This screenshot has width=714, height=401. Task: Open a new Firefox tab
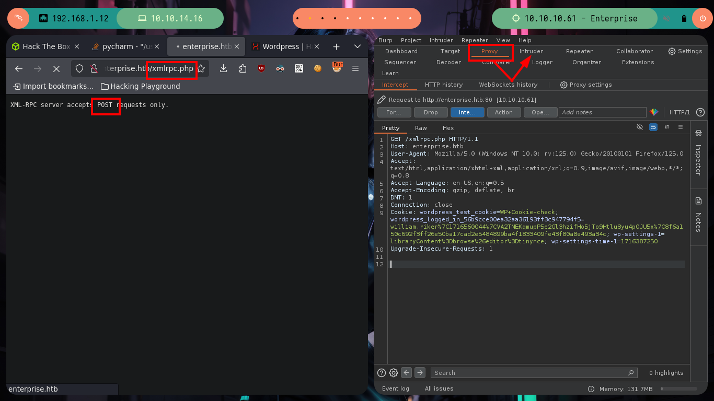pos(337,46)
